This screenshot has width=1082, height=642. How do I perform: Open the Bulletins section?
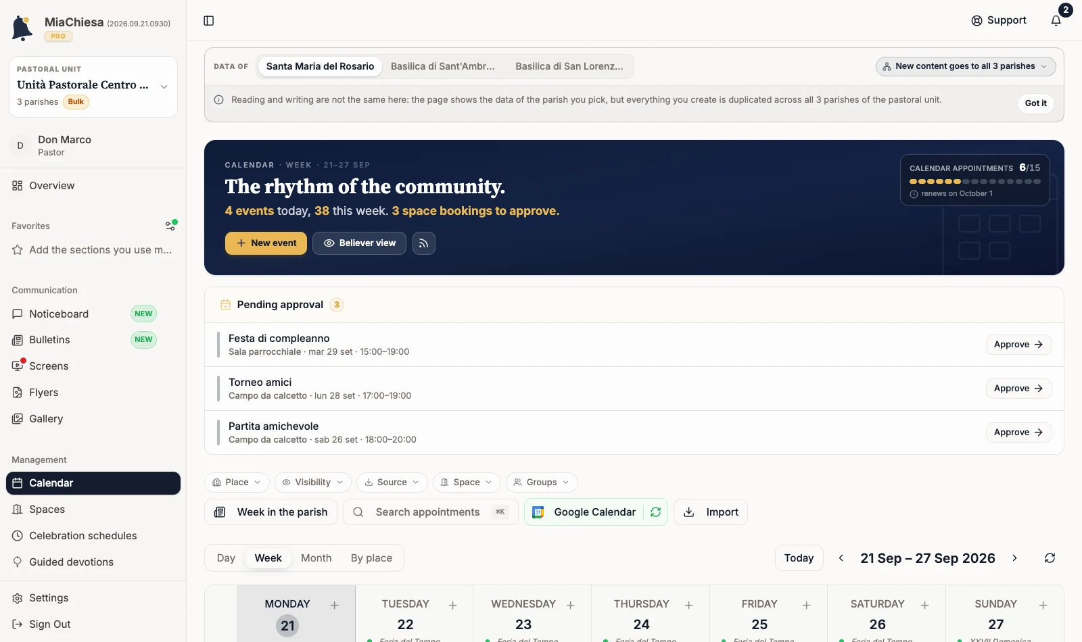93,340
